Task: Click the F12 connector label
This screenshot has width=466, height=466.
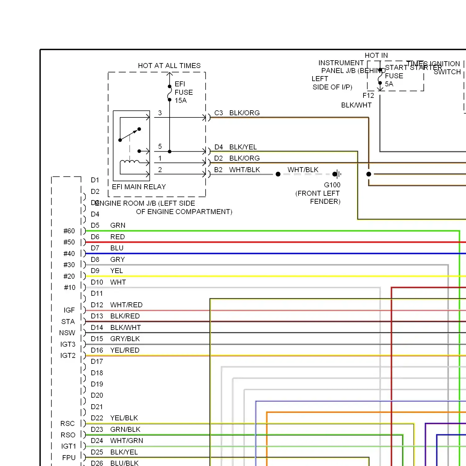Action: pos(368,95)
